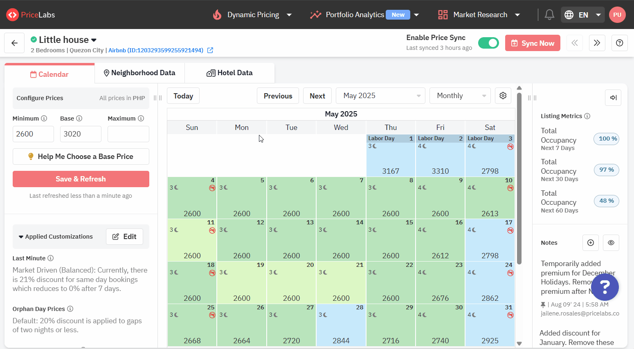Switch to the Hotel Data tab
The width and height of the screenshot is (634, 349).
(229, 73)
